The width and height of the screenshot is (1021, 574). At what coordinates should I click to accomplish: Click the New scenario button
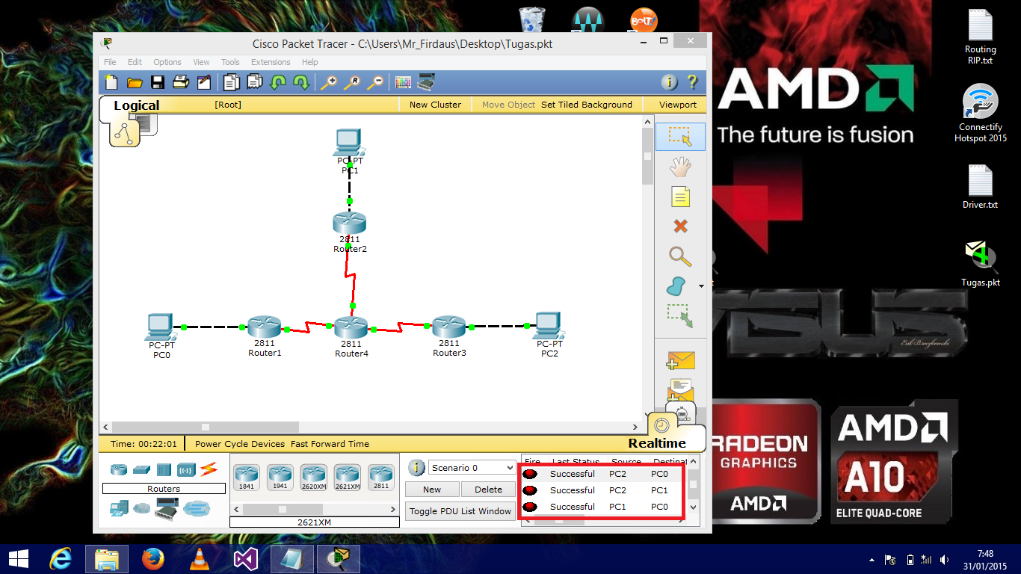click(x=432, y=490)
